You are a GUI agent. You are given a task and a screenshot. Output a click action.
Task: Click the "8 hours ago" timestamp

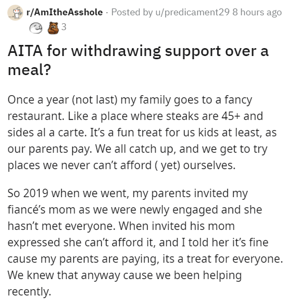pyautogui.click(x=257, y=13)
